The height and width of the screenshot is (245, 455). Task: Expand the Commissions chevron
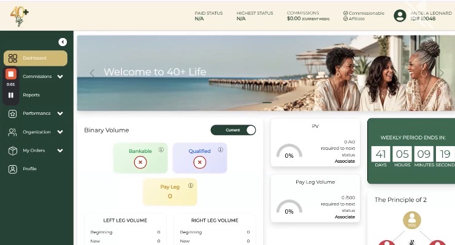click(60, 77)
